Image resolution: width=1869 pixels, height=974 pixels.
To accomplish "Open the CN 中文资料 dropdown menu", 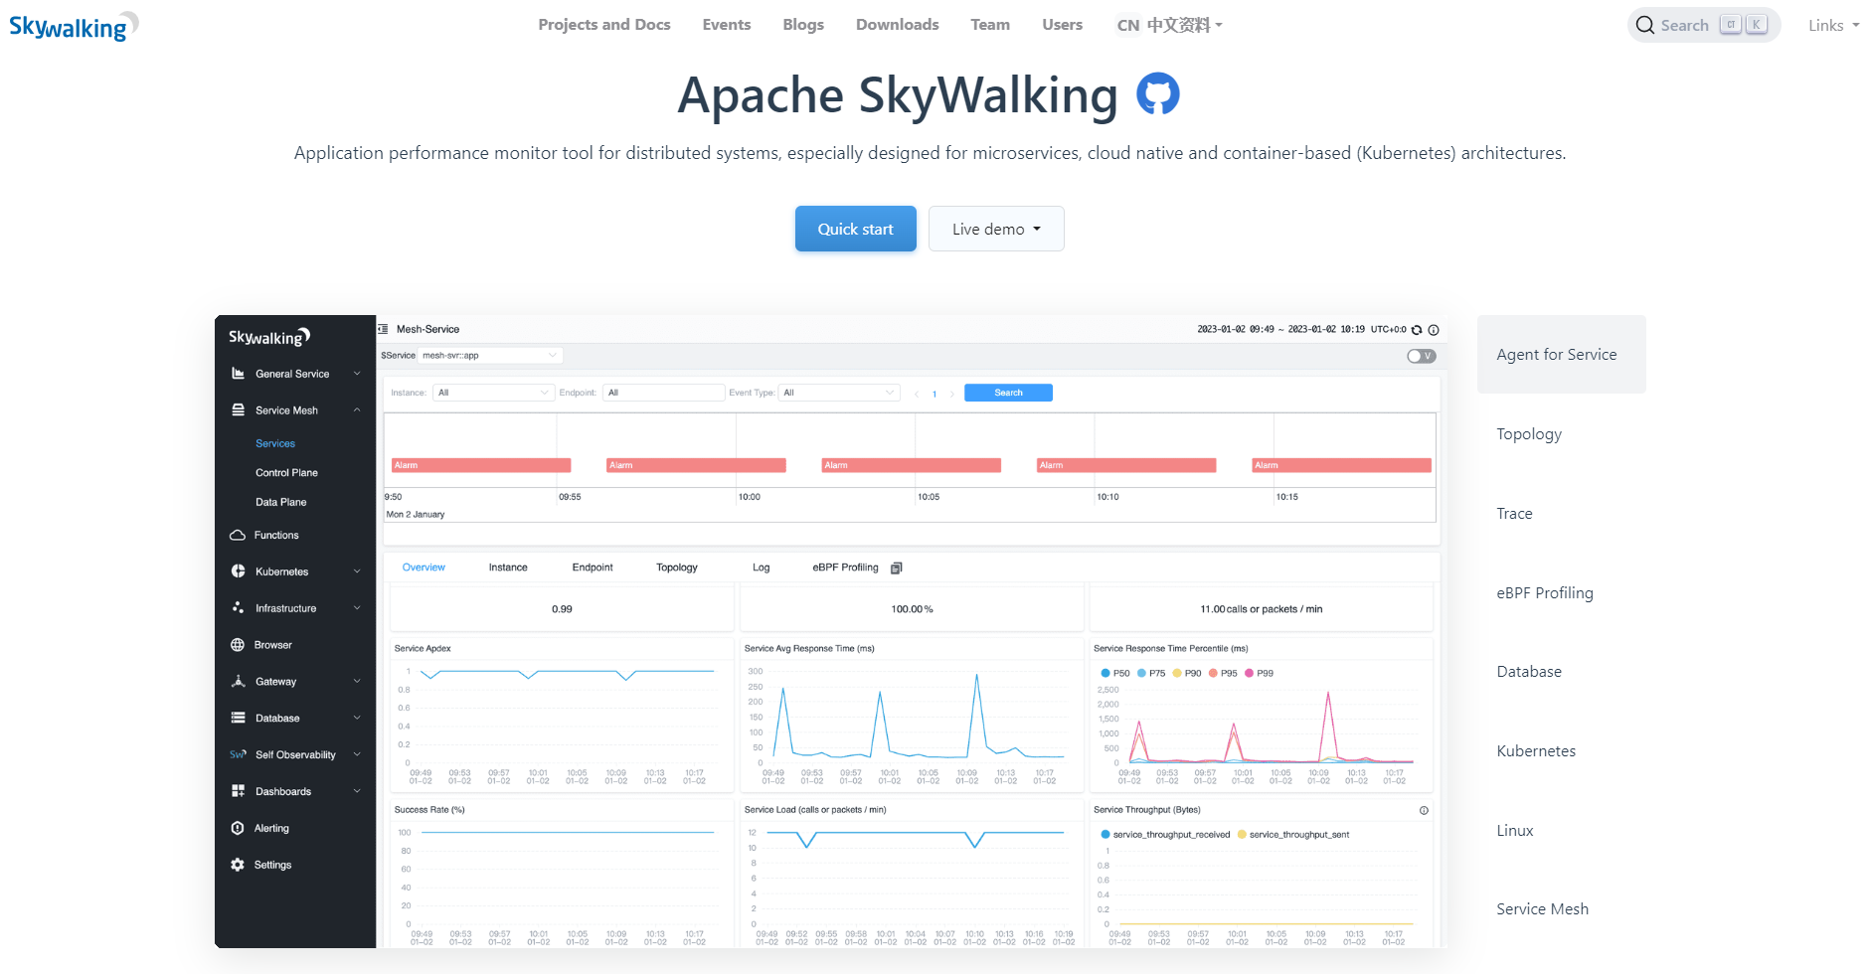I will (x=1169, y=26).
